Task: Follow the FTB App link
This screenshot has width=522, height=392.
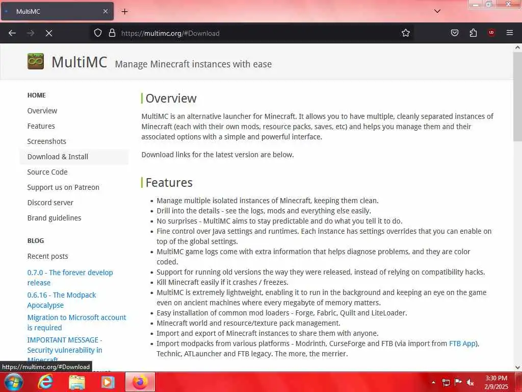Action: pyautogui.click(x=462, y=344)
